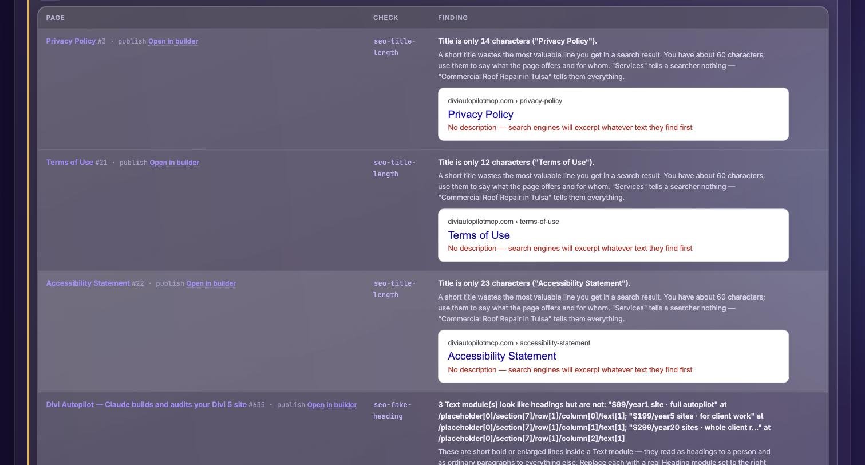Click the PAGE column header
The image size is (865, 465).
pos(56,18)
